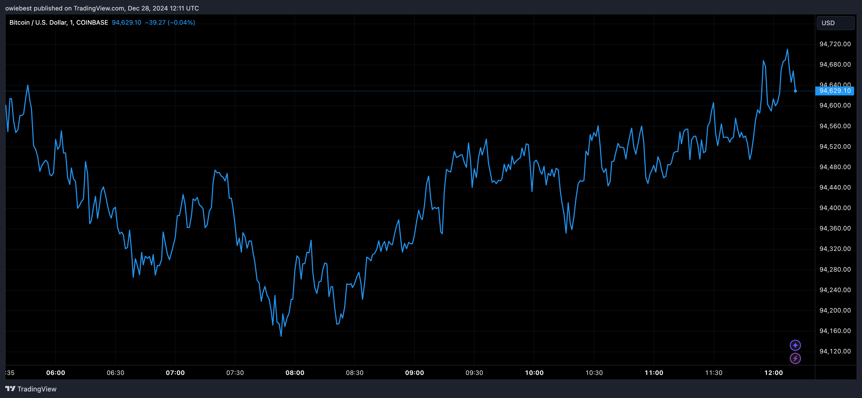Click the 08:00 time axis label
This screenshot has height=398, width=862.
(295, 373)
